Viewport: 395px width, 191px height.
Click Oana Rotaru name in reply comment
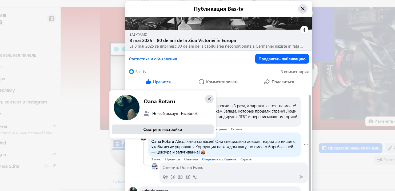click(163, 141)
